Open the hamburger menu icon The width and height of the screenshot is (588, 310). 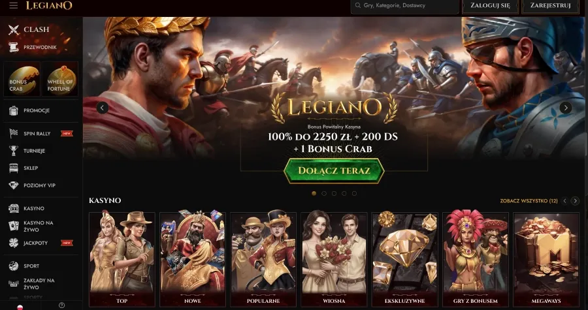tap(14, 6)
